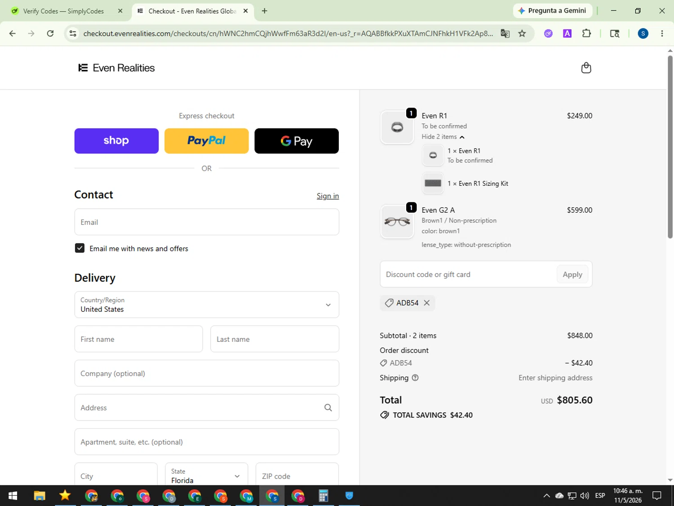Click the translate page icon in address bar

click(505, 33)
